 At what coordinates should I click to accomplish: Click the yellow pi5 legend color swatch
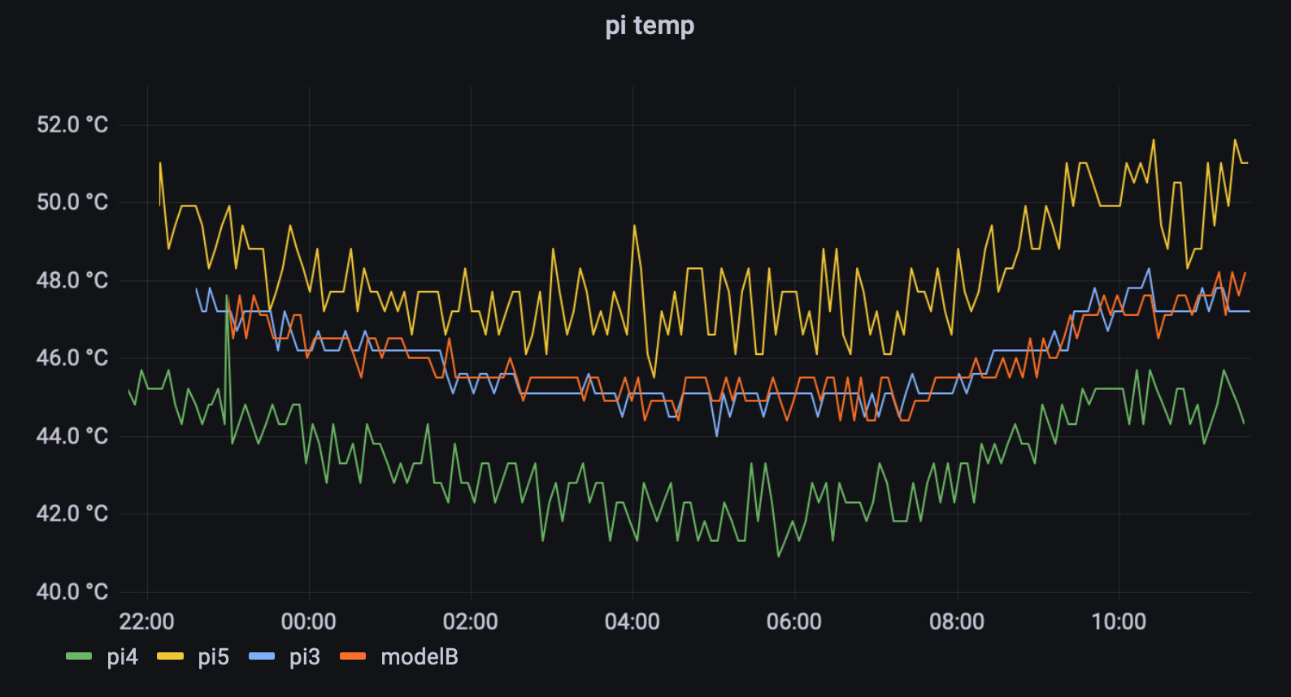170,656
